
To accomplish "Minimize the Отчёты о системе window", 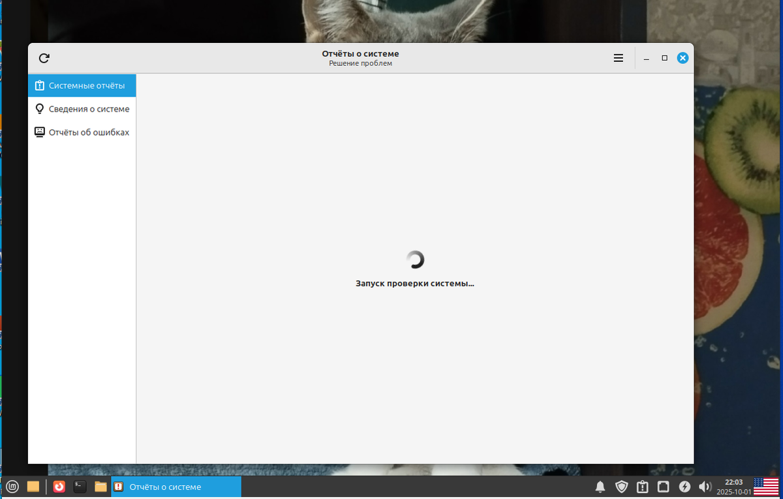I will (x=647, y=58).
